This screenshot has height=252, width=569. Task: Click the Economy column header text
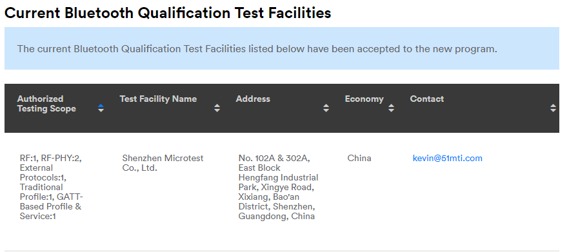[364, 99]
